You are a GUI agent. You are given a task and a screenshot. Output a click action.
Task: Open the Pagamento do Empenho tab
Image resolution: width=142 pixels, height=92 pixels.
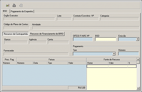coord(22,11)
